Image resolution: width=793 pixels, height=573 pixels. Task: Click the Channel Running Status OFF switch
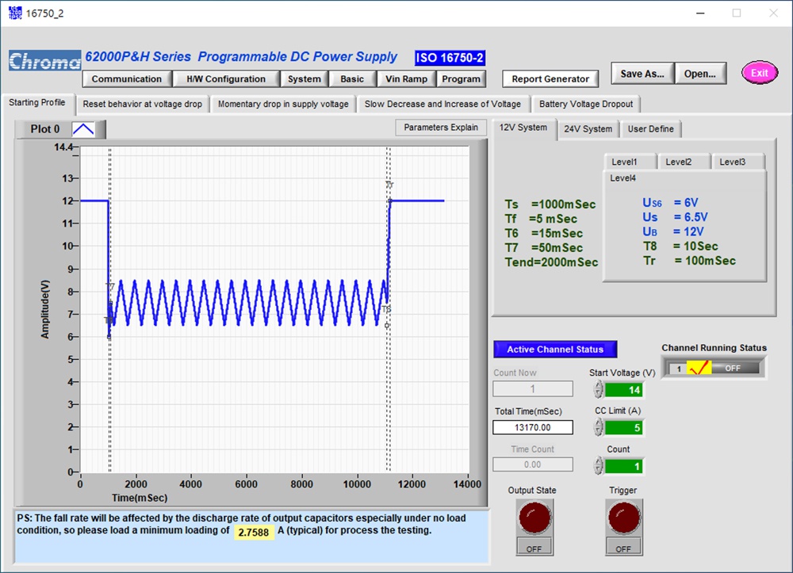tap(732, 368)
